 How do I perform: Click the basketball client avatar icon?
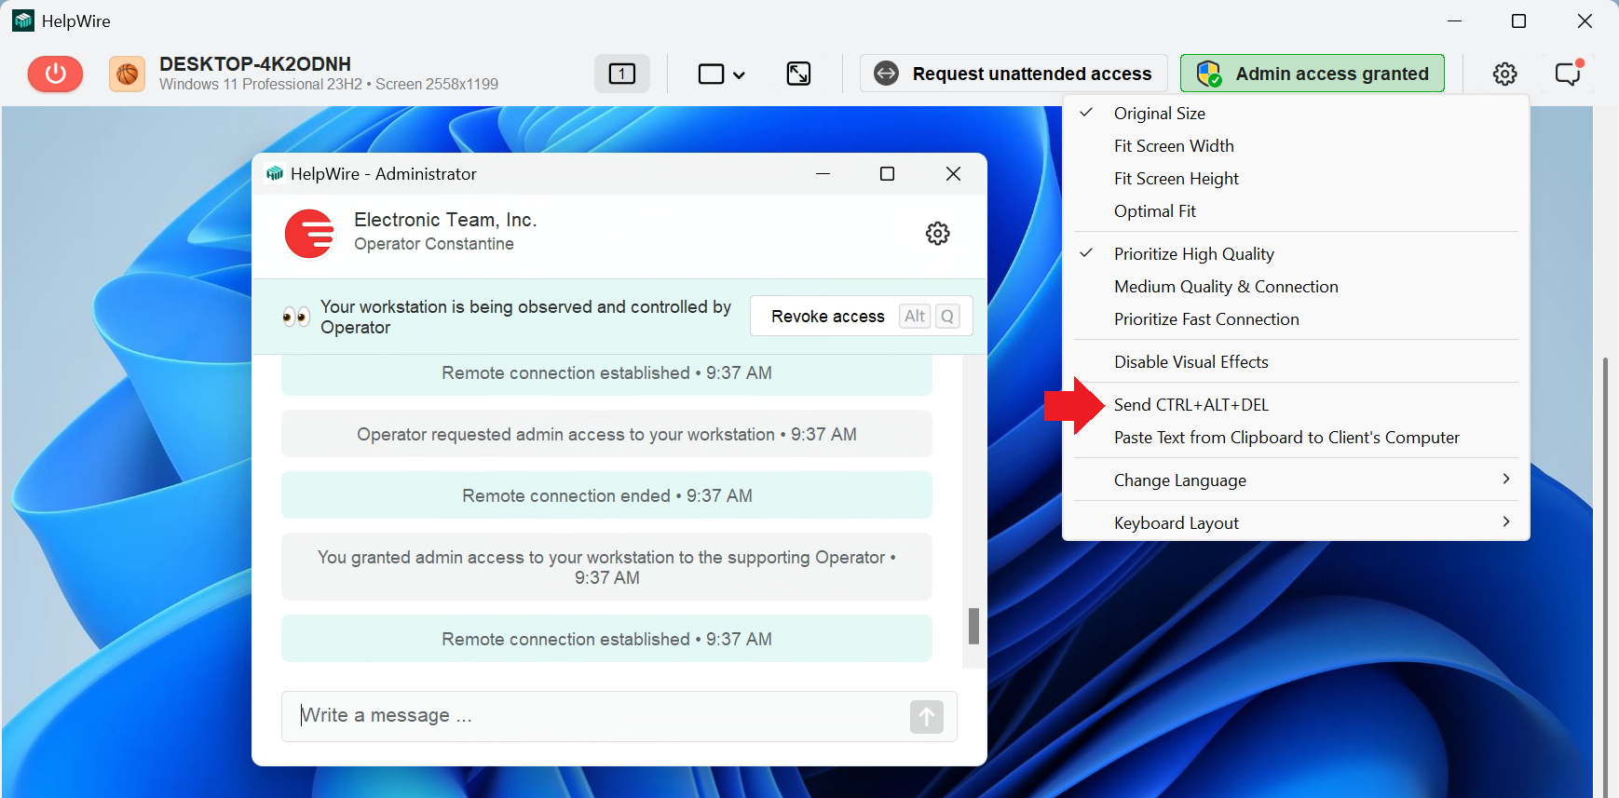coord(128,74)
